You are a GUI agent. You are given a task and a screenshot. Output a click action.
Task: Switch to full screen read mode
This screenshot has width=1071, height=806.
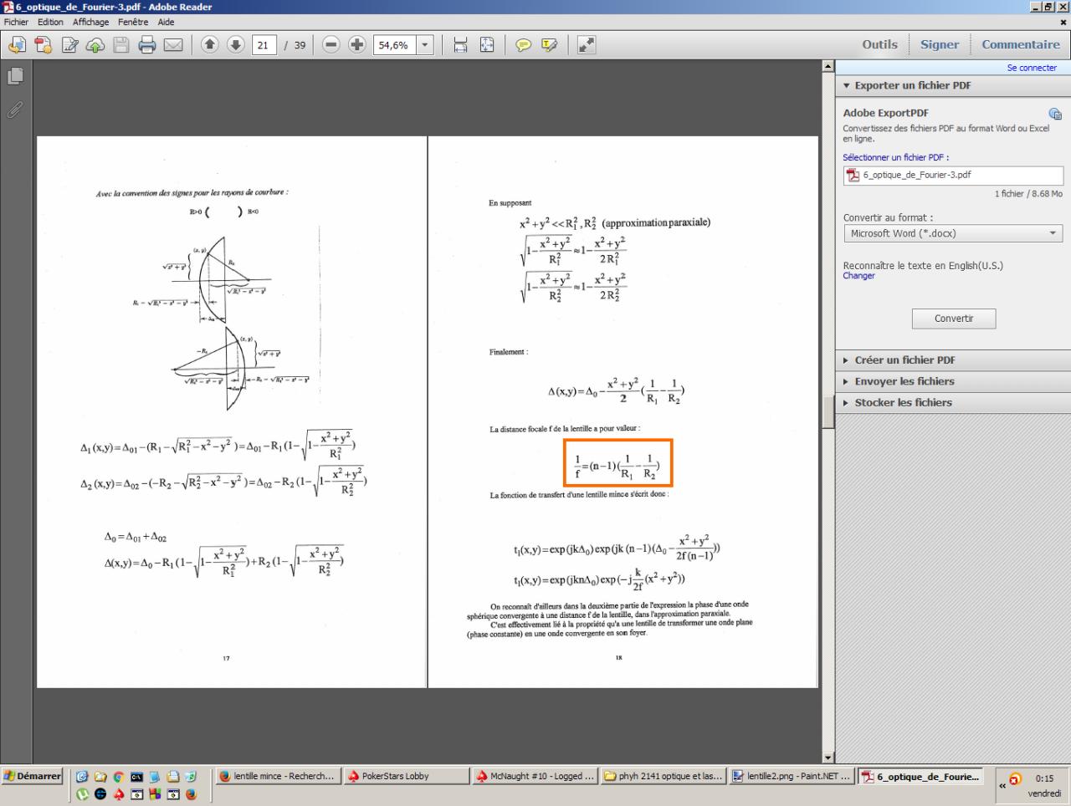tap(587, 45)
